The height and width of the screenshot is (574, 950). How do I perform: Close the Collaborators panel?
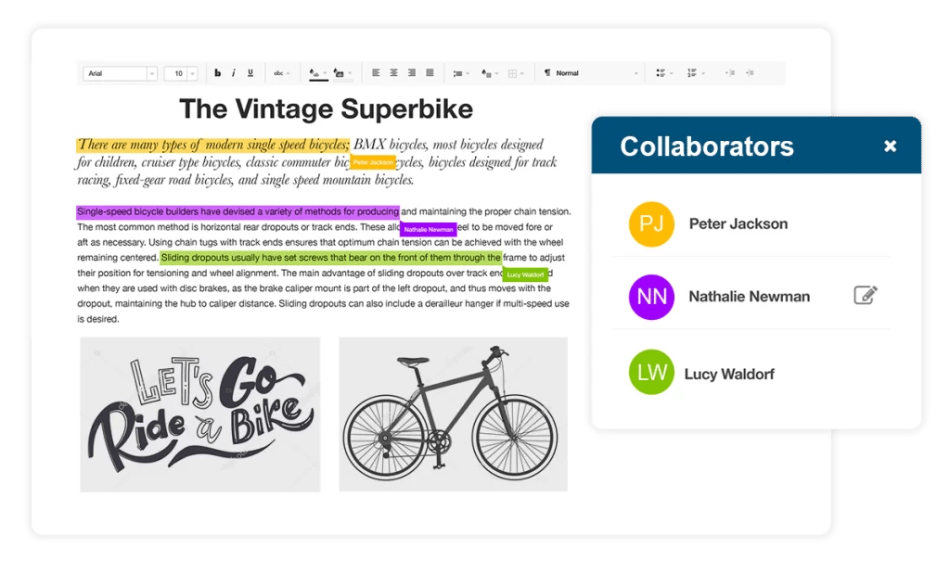[x=890, y=146]
